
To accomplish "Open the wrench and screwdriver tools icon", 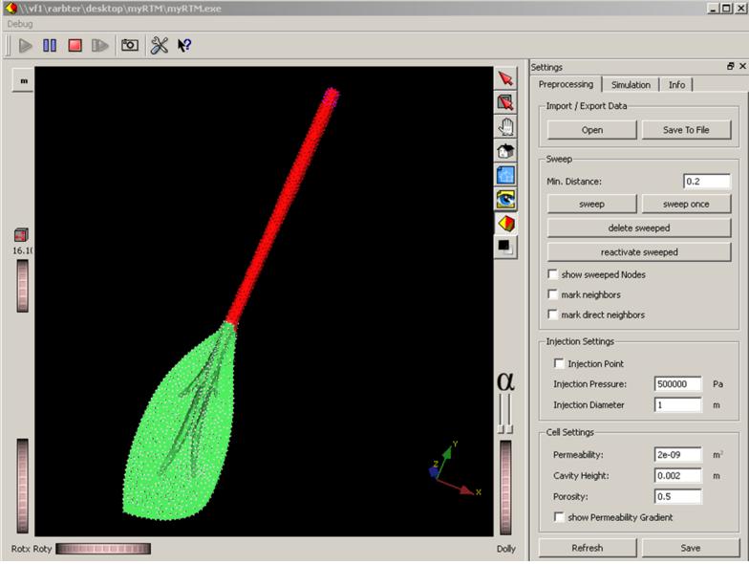I will click(x=160, y=45).
